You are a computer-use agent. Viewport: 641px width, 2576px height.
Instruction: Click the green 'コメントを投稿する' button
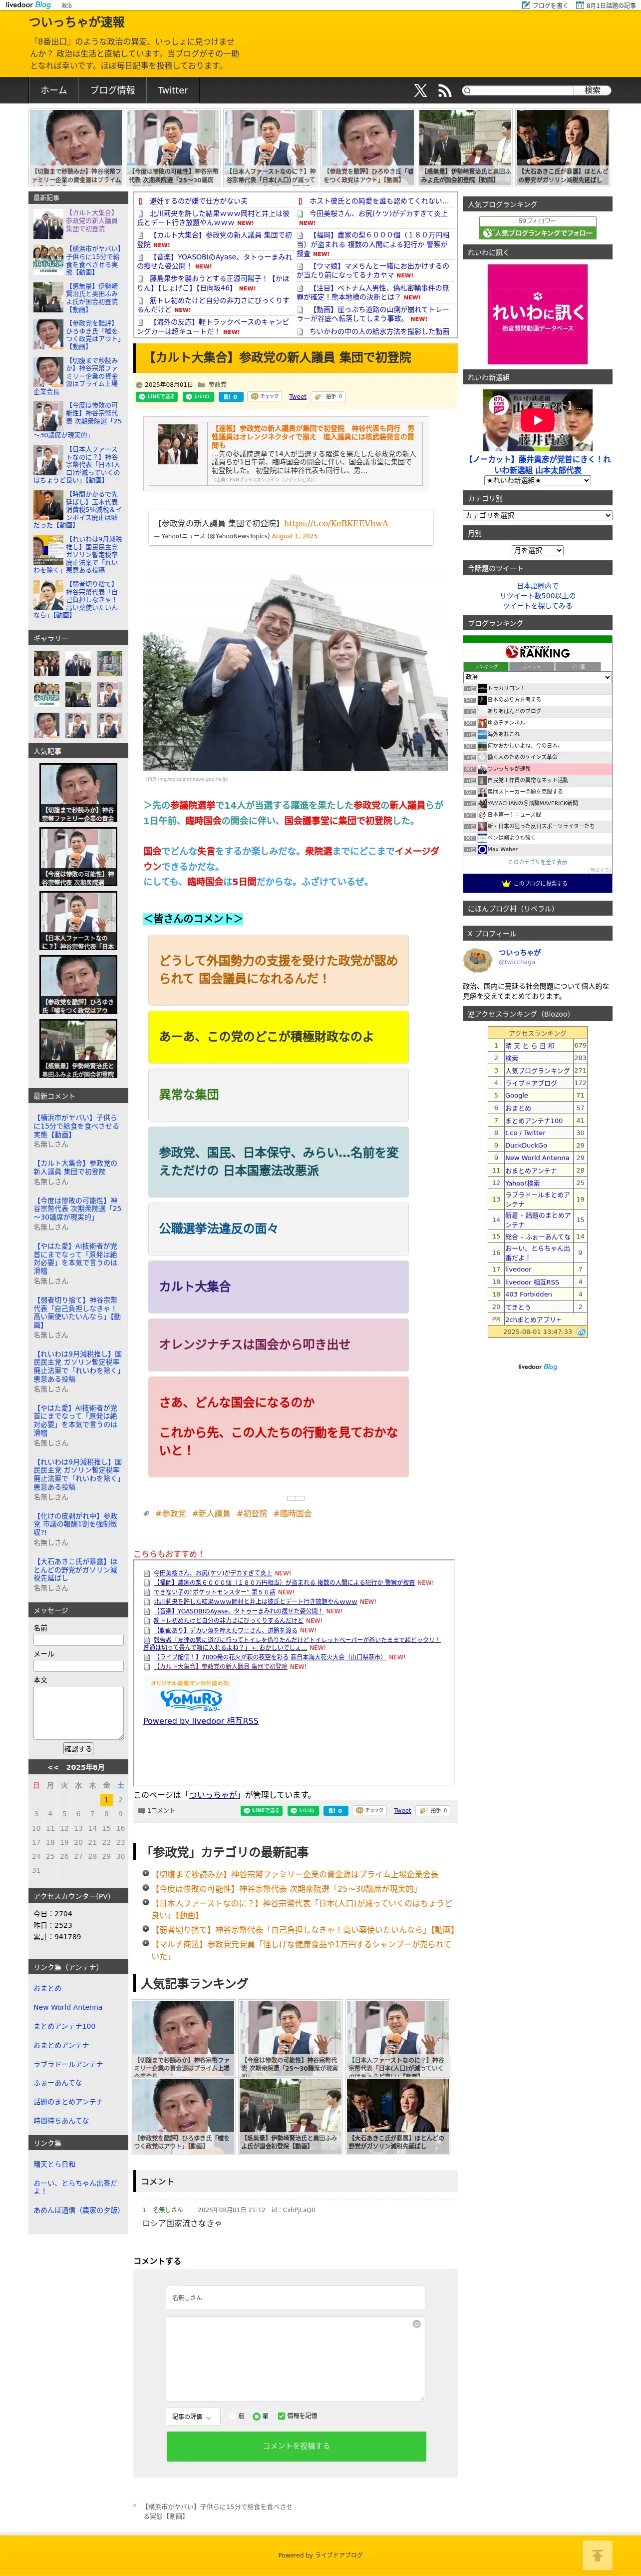[296, 2446]
